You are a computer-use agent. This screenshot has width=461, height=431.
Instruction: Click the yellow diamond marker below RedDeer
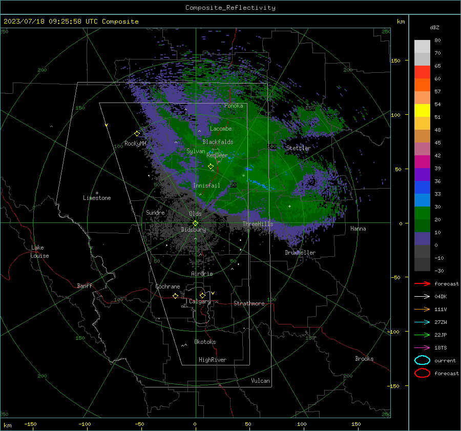(x=211, y=166)
